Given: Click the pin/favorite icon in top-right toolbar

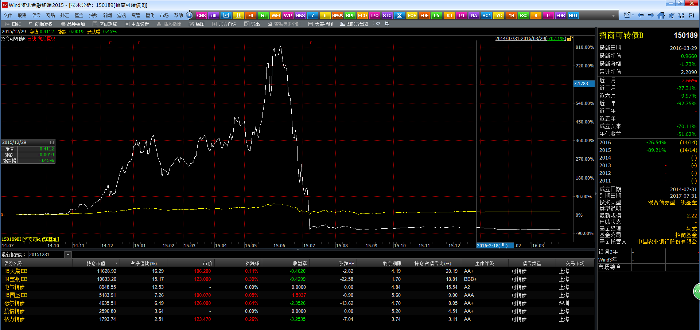Looking at the screenshot, I should [671, 15].
